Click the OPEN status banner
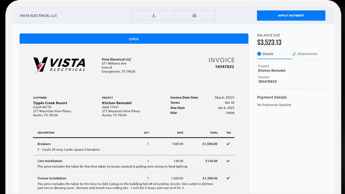The height and width of the screenshot is (194, 345). [134, 39]
